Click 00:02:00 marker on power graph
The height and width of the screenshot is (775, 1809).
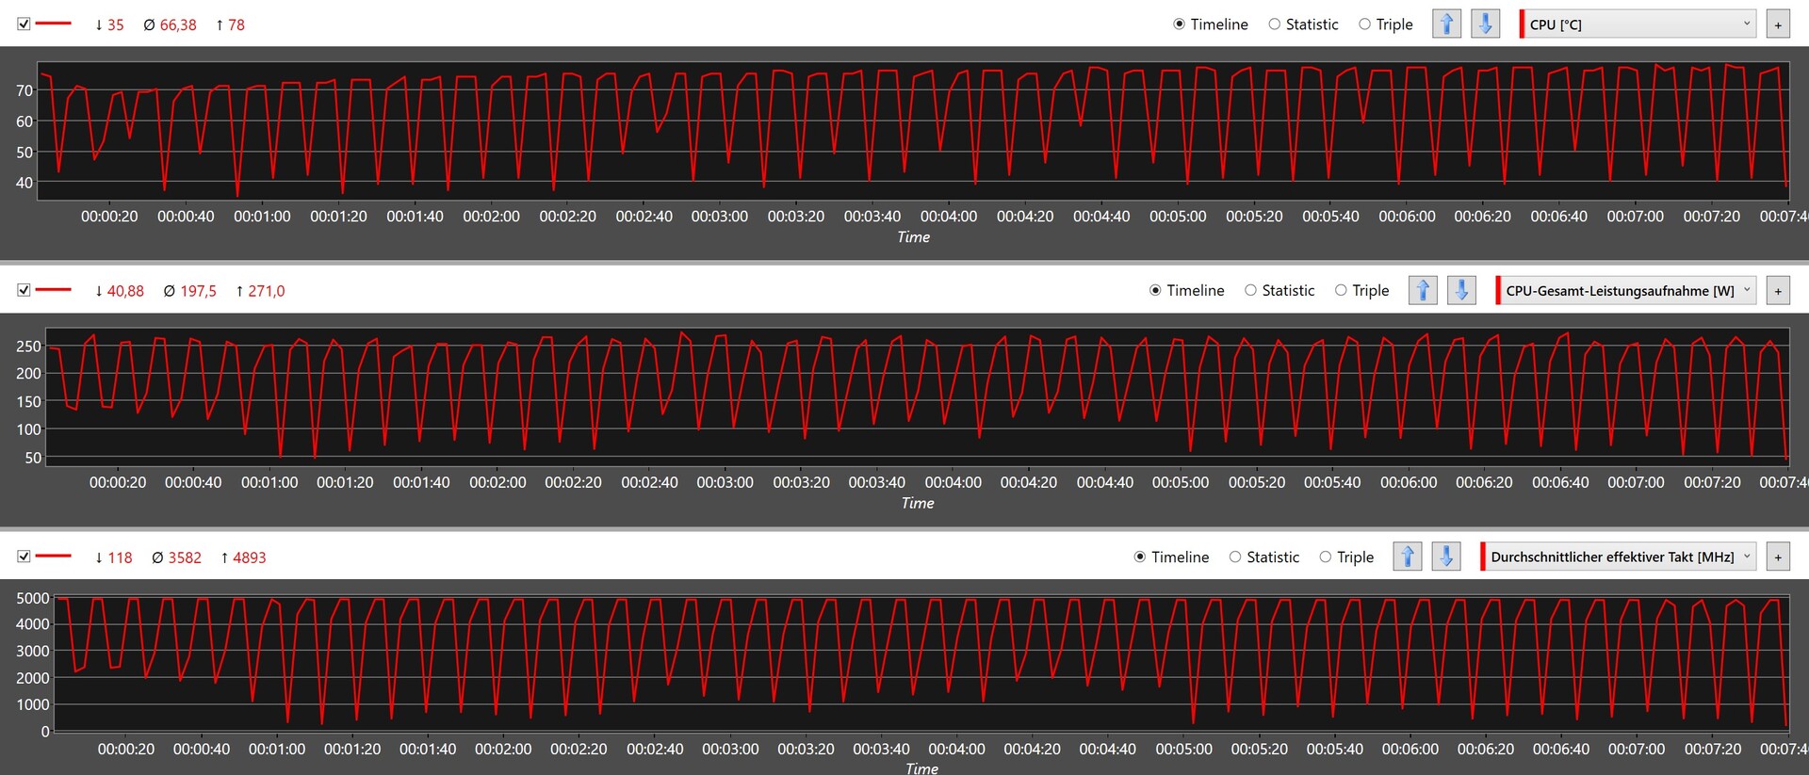pos(497,482)
